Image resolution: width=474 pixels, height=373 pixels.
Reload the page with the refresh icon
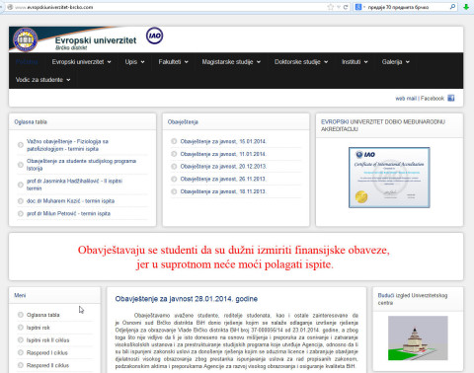coord(346,7)
